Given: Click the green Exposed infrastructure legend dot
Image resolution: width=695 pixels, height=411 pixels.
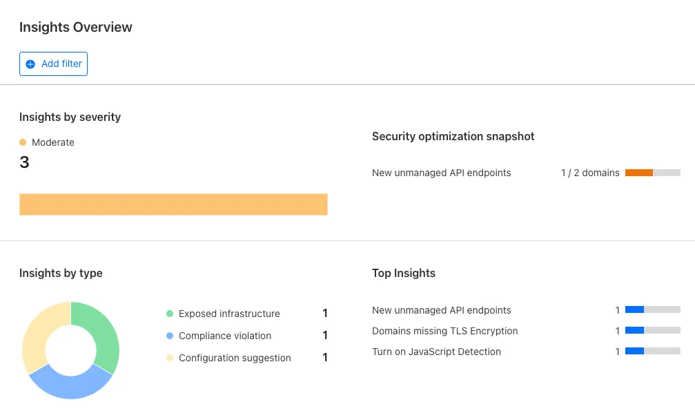Looking at the screenshot, I should click(x=169, y=314).
